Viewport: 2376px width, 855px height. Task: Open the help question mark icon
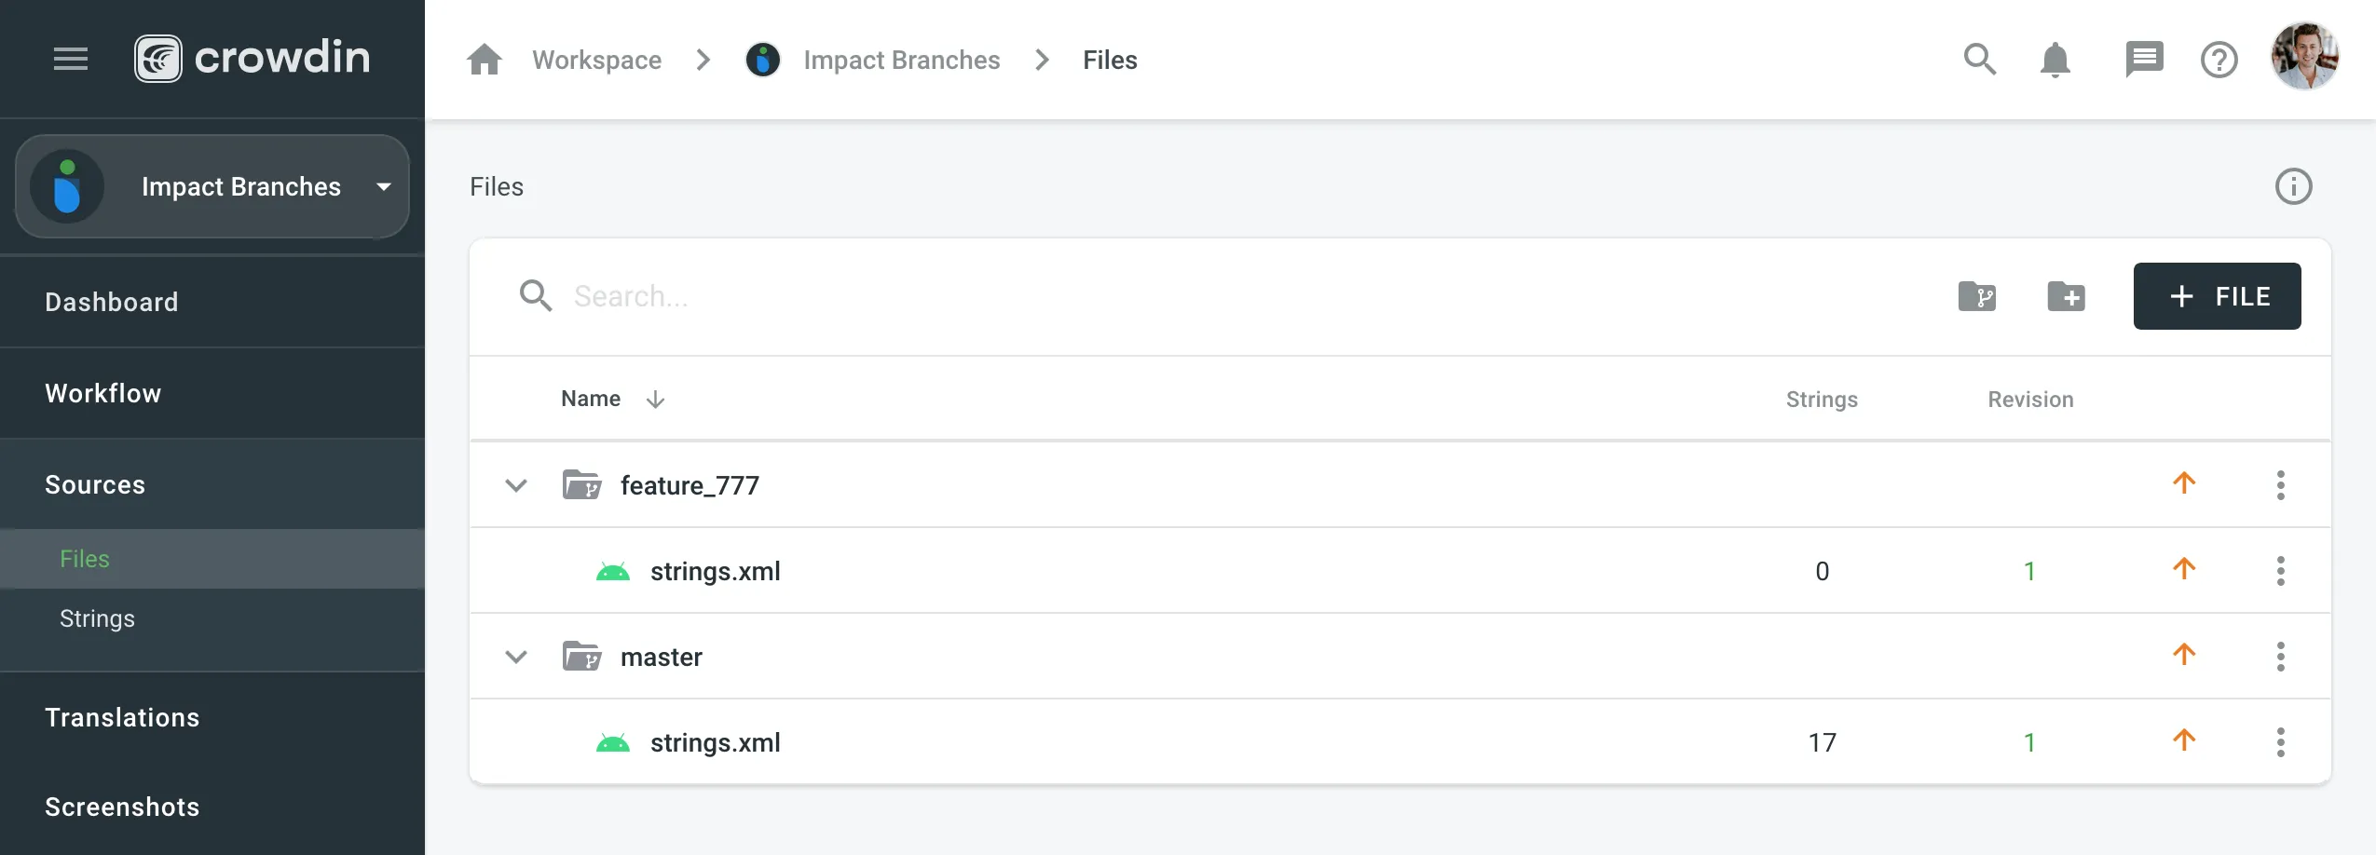pos(2220,59)
